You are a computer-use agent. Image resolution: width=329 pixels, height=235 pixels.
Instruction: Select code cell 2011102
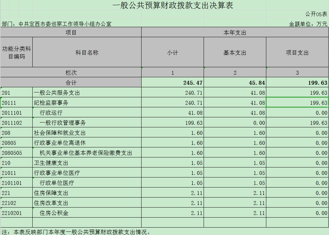point(16,123)
